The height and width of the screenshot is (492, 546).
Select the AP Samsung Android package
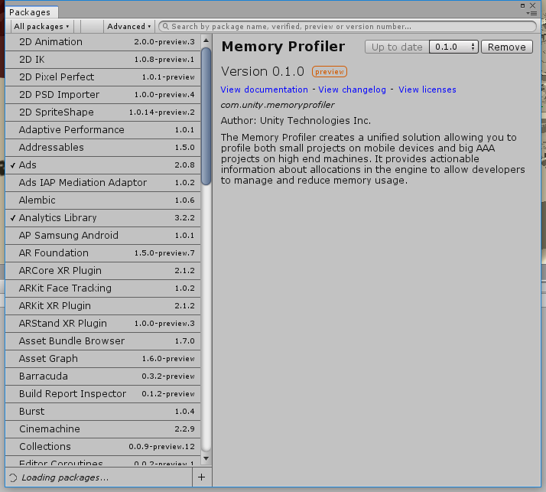pos(103,236)
